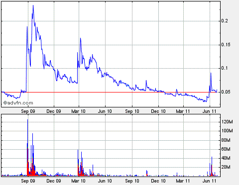Select the 80M volume axis label
Image resolution: width=239 pixels, height=185 pixels.
(x=226, y=140)
